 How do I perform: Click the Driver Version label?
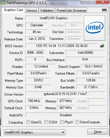tap(14, 94)
